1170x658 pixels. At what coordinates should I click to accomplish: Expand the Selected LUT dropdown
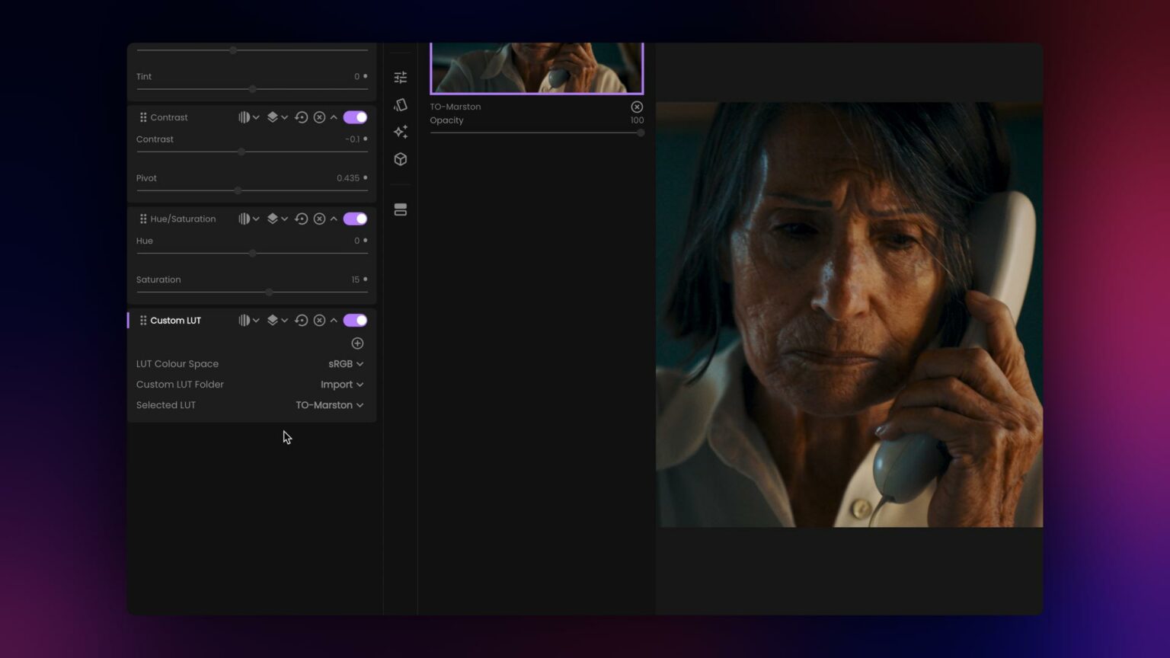[328, 404]
